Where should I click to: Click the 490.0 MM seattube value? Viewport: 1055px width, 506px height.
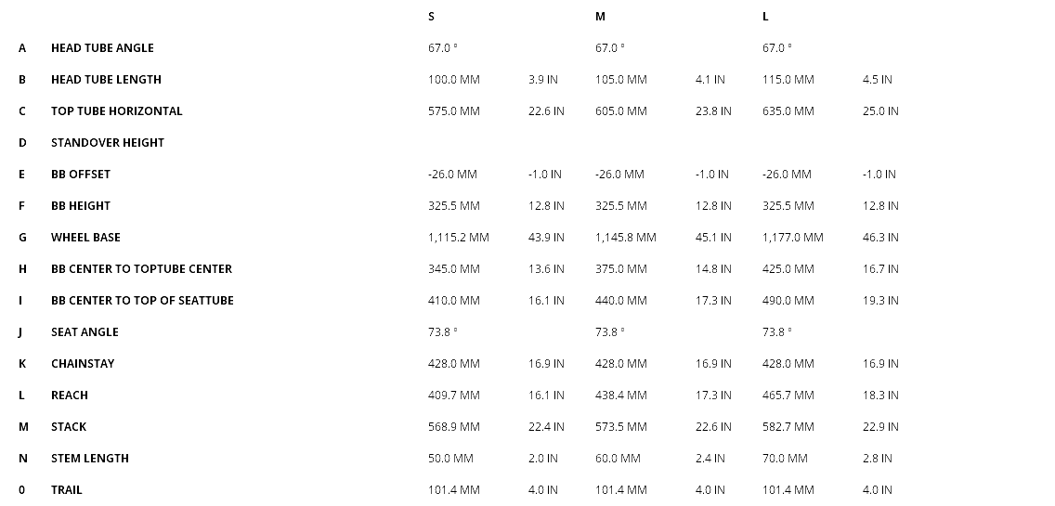788,301
